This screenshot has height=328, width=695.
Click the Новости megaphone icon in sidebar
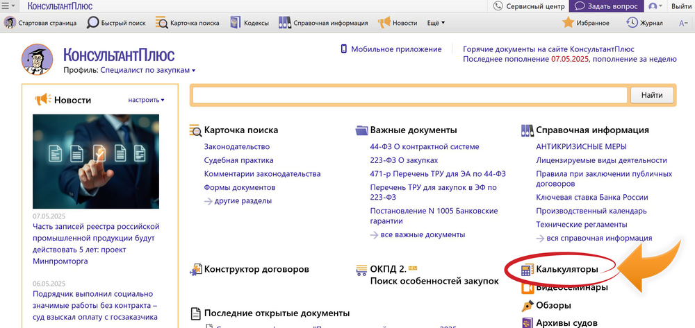coord(43,99)
